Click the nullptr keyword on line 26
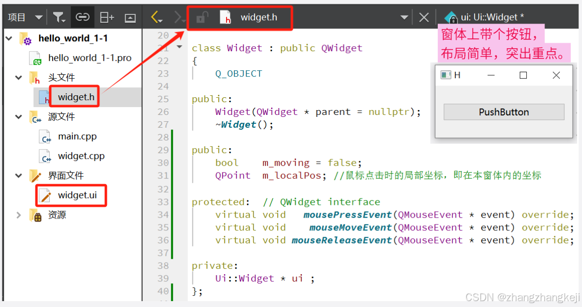Screen dimensions: 582x307 pyautogui.click(x=389, y=112)
